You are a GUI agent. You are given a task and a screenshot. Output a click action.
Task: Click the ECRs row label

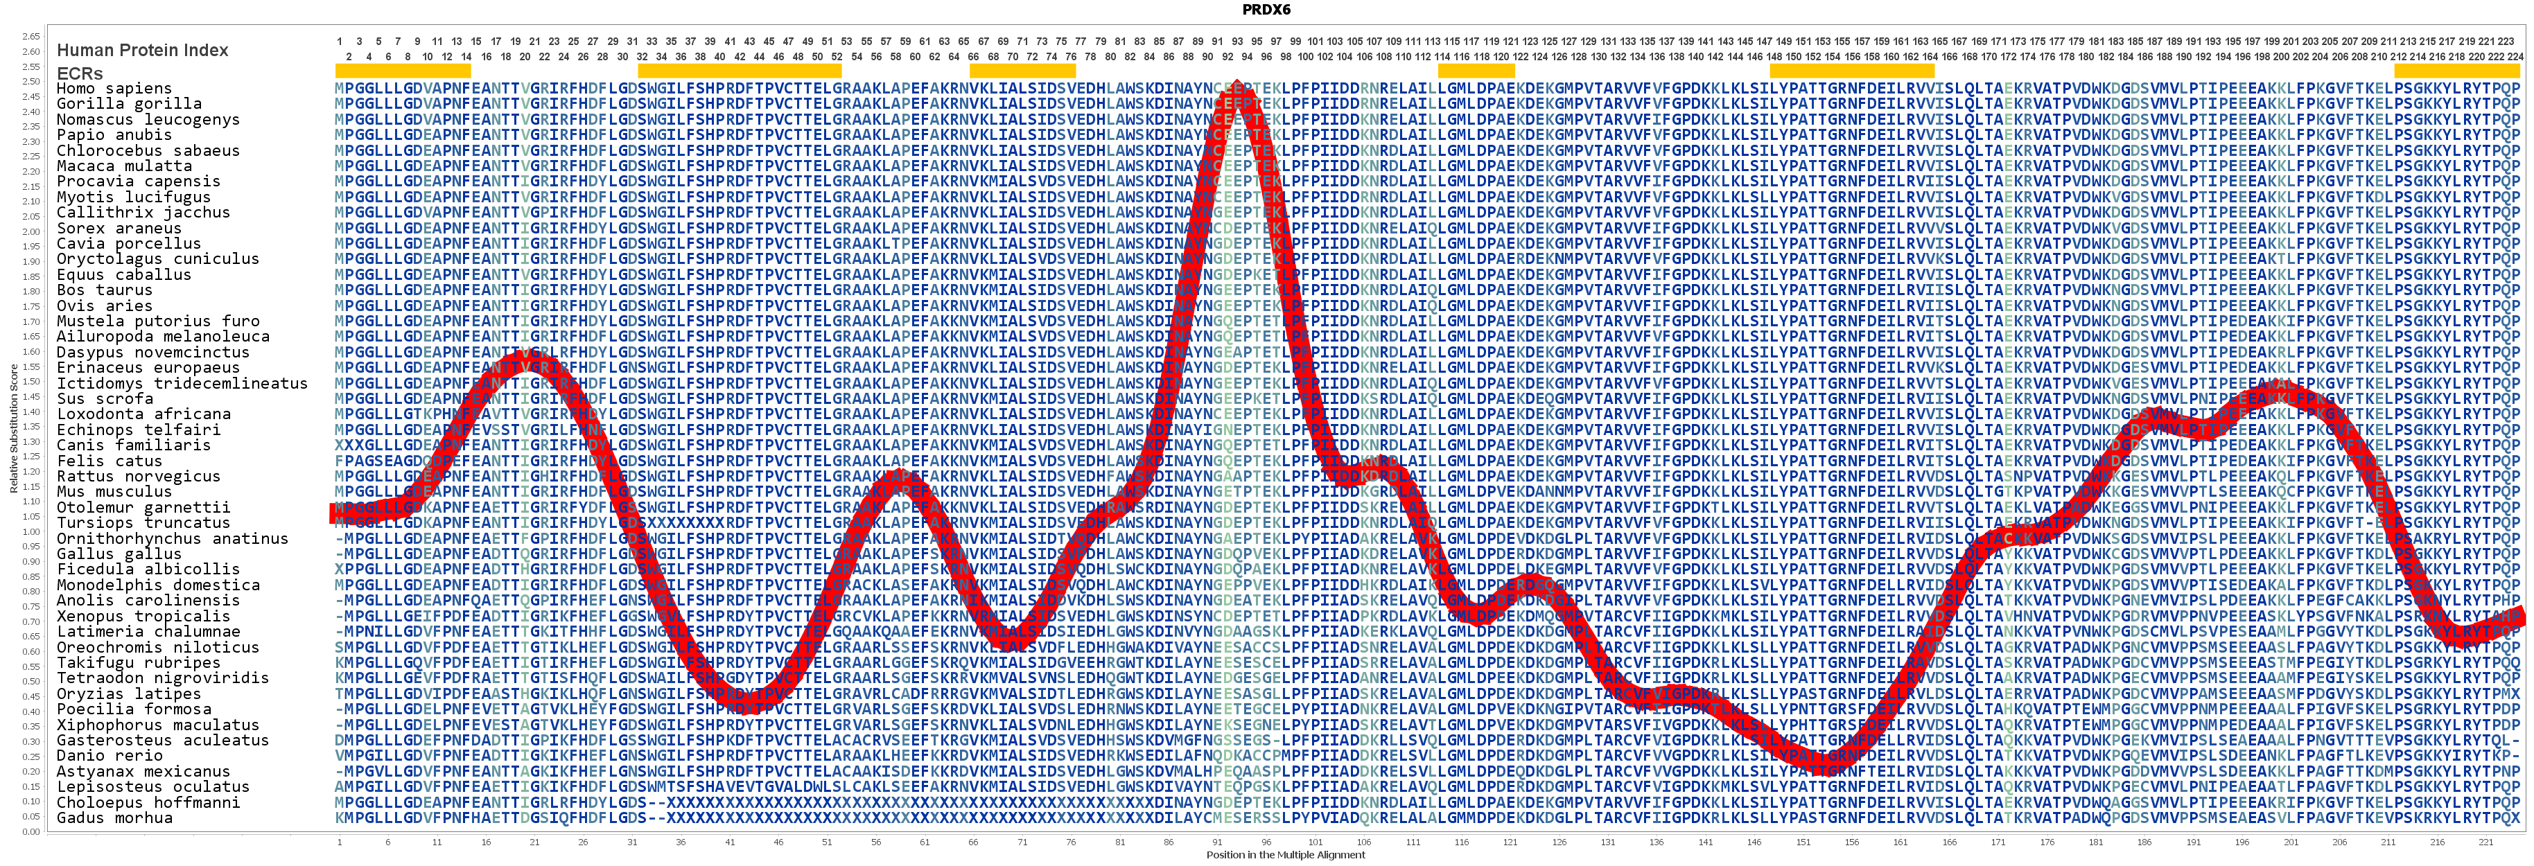coord(79,73)
